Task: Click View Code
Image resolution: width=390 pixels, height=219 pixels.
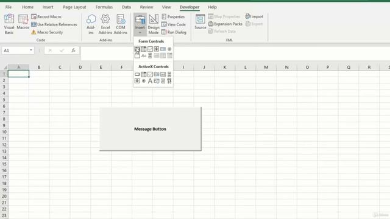Action: tap(174, 24)
